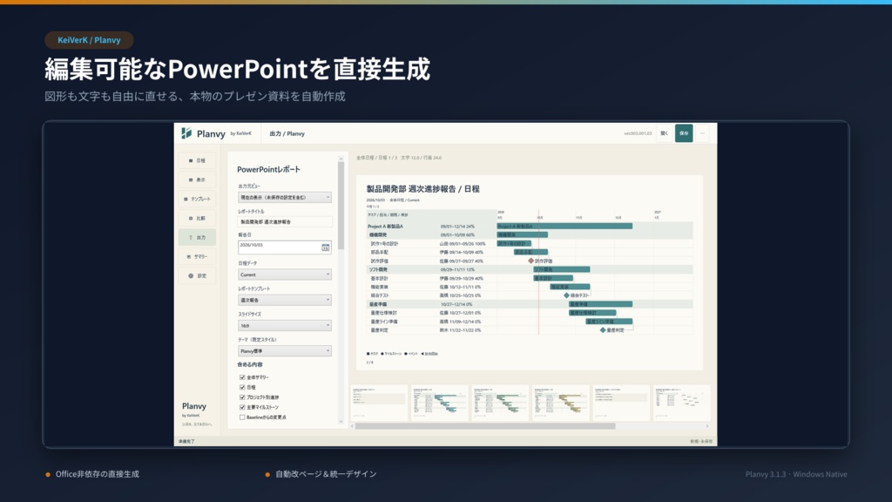Open the 比較 sidebar item

click(197, 218)
